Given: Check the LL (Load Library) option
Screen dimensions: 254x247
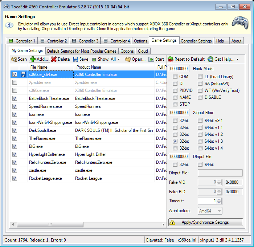Looking at the screenshot, I should (200, 76).
